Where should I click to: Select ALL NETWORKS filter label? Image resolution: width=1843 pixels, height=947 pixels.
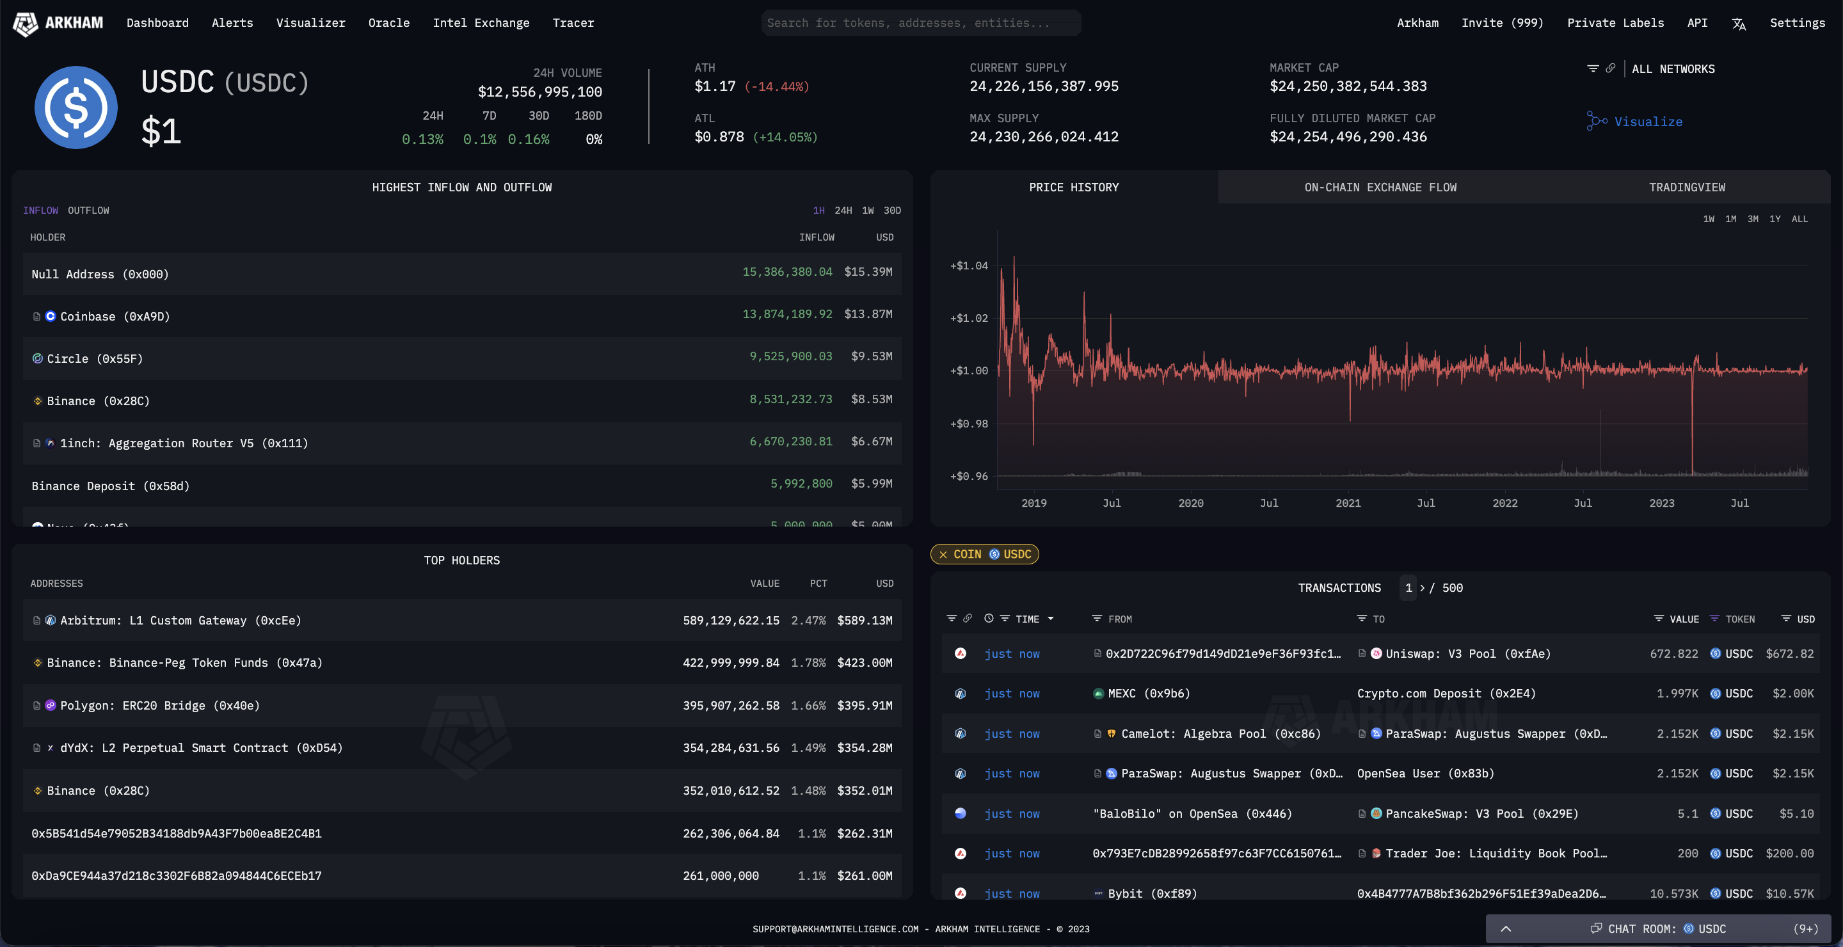tap(1673, 68)
